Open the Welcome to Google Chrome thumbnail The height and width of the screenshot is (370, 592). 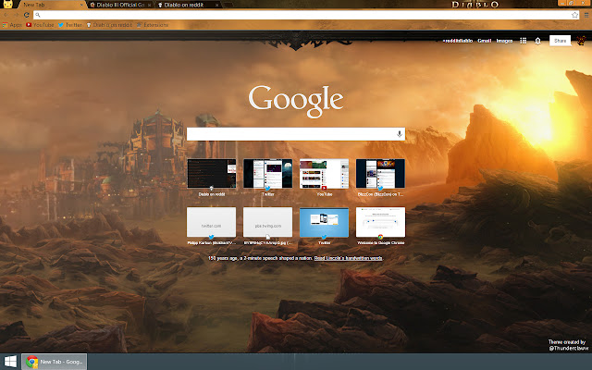pyautogui.click(x=380, y=222)
